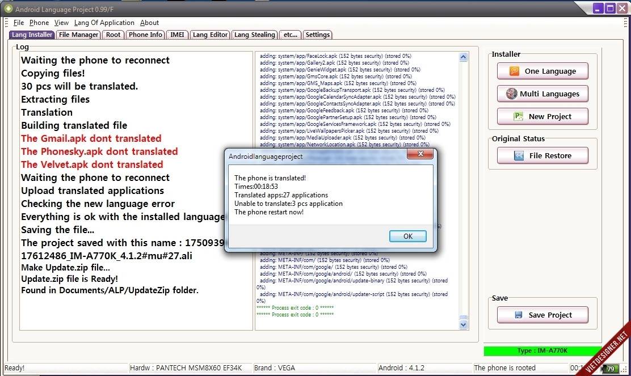Click the green Type : IM-A770K status bar
The height and width of the screenshot is (376, 631).
point(542,350)
